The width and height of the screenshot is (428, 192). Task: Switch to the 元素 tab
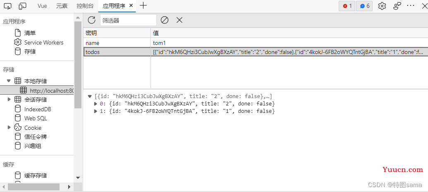point(62,6)
